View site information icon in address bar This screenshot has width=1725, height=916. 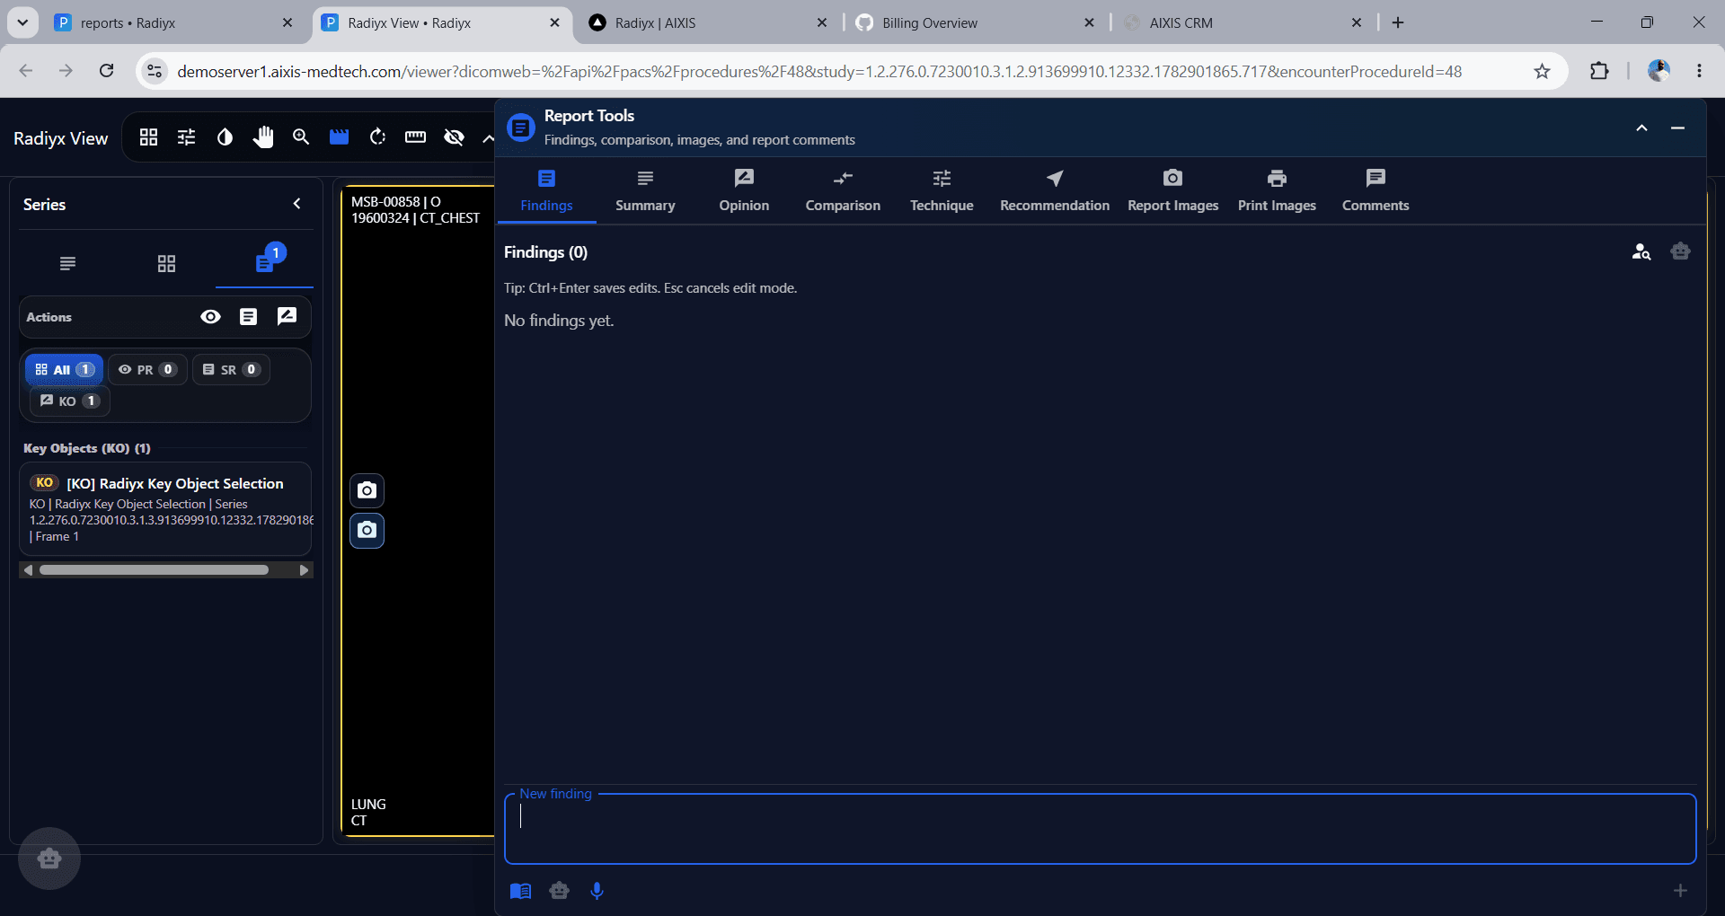pyautogui.click(x=155, y=71)
